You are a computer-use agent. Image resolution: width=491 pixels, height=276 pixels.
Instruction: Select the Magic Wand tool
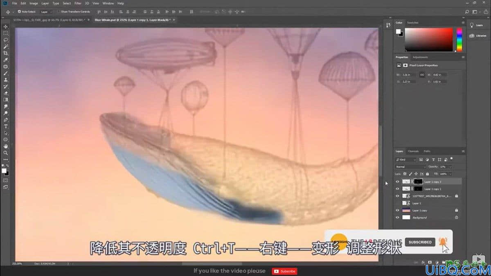point(6,47)
